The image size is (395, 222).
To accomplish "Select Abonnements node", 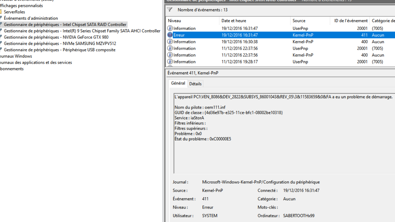I will coord(12,69).
